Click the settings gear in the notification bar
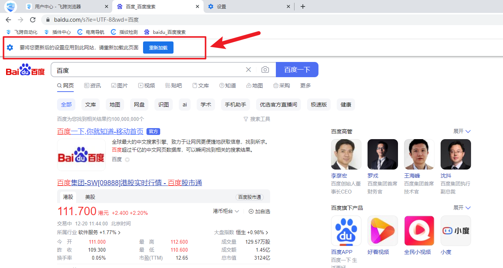Image resolution: width=503 pixels, height=268 pixels. pyautogui.click(x=10, y=48)
